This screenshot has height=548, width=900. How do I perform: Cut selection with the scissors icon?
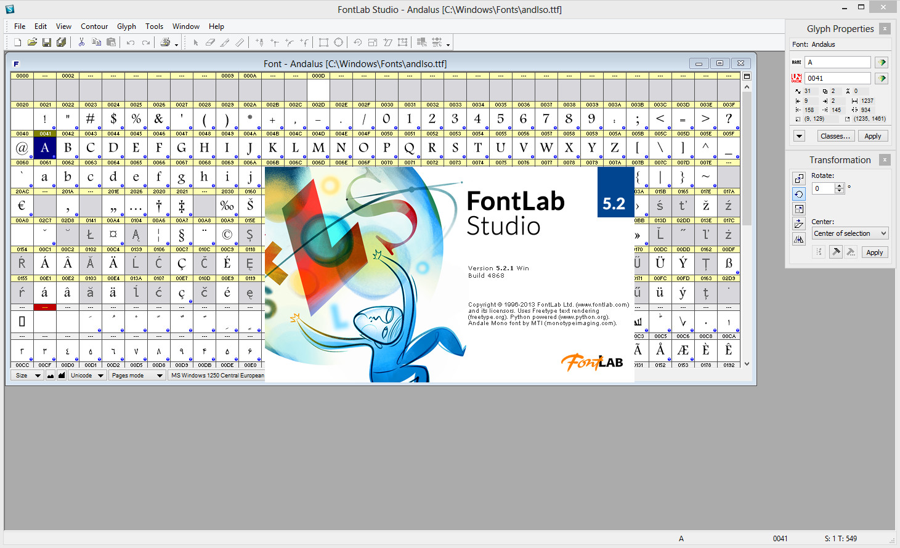click(x=81, y=42)
